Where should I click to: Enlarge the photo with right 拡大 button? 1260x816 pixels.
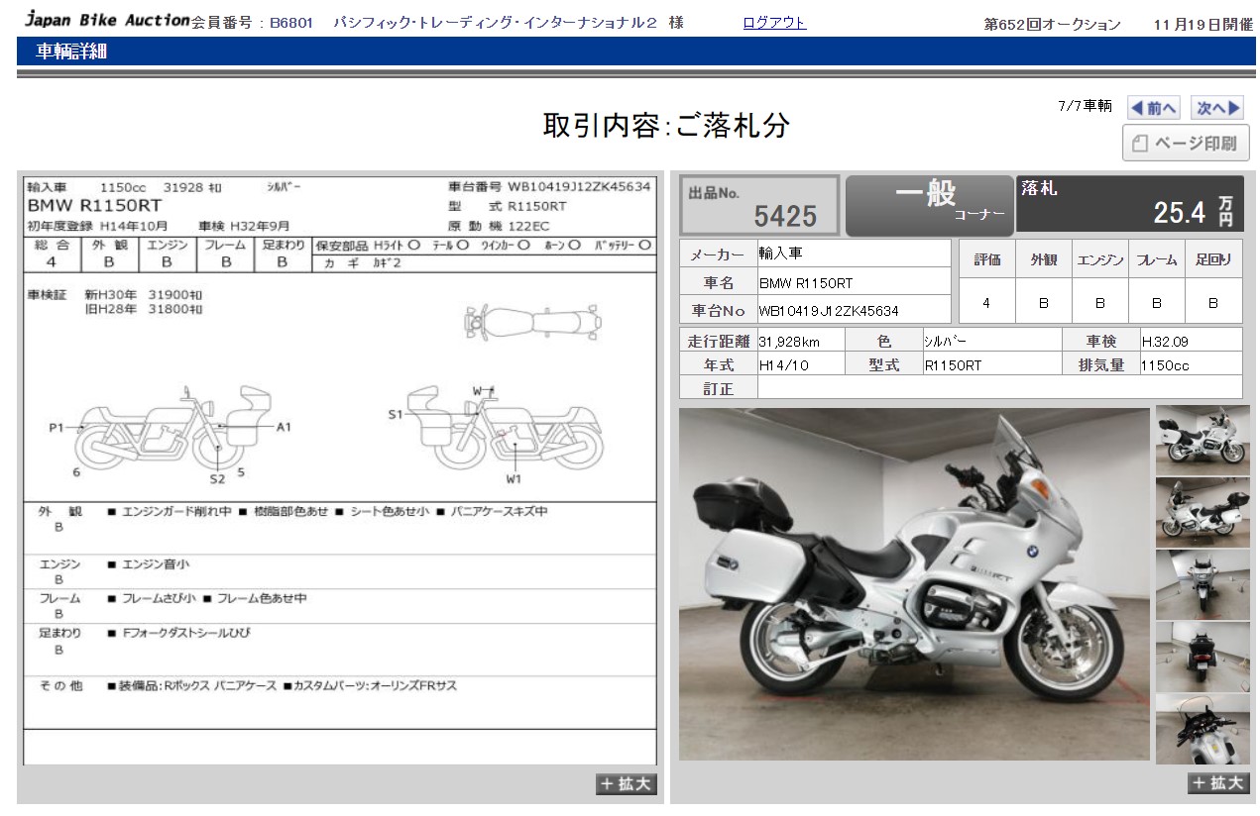pos(1218,783)
